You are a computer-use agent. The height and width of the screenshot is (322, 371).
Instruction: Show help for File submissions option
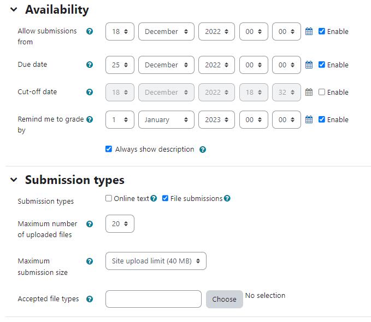[x=227, y=198]
